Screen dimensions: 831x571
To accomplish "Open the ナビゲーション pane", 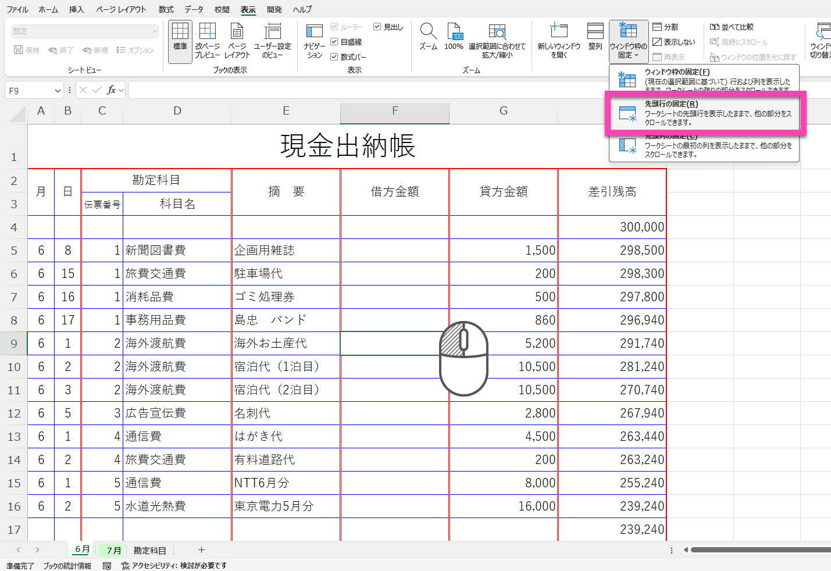I will click(x=314, y=41).
